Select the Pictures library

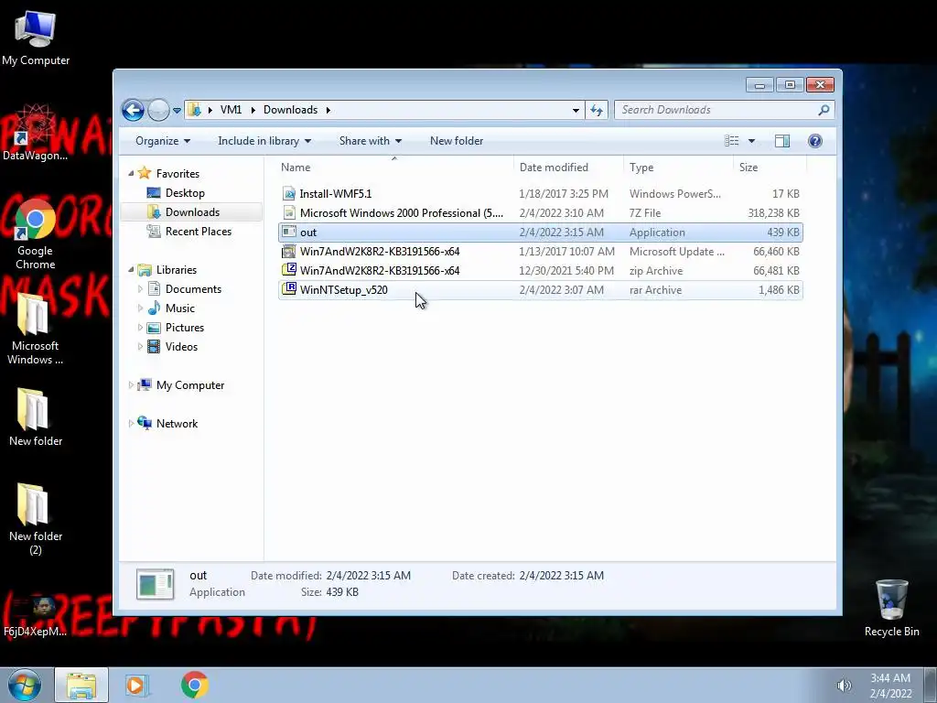click(185, 328)
